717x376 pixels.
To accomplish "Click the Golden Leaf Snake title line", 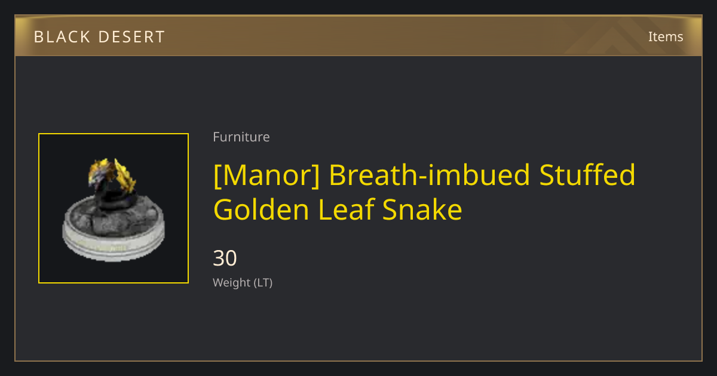I will [338, 210].
